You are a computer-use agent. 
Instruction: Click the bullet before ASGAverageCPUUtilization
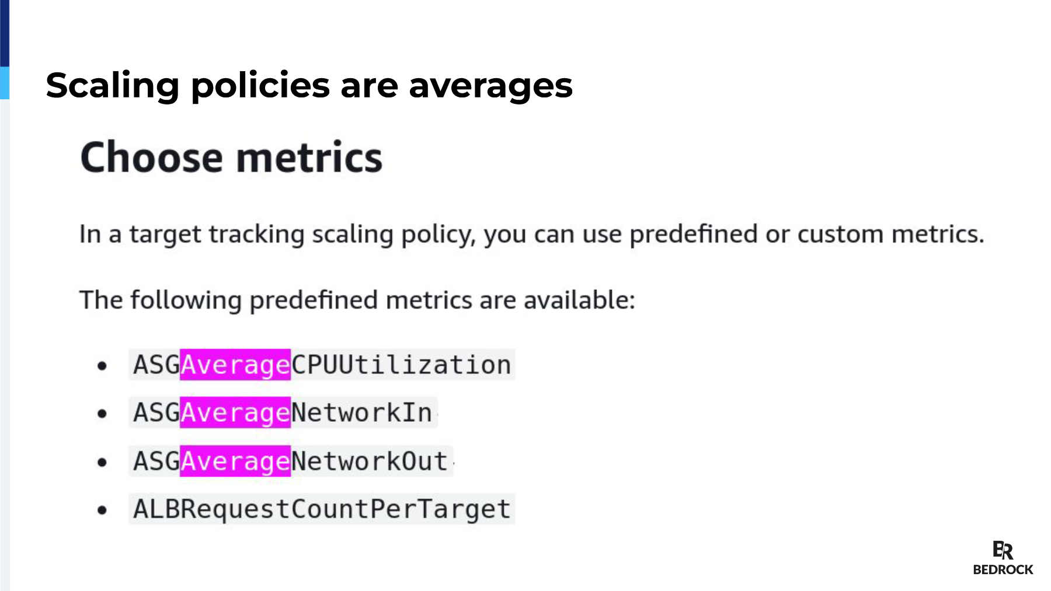103,366
